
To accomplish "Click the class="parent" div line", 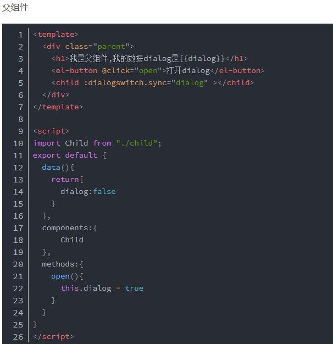I will tap(88, 47).
